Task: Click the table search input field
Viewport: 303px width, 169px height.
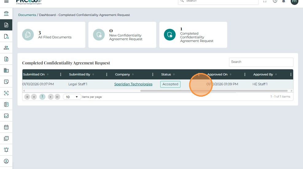Action: (261, 62)
